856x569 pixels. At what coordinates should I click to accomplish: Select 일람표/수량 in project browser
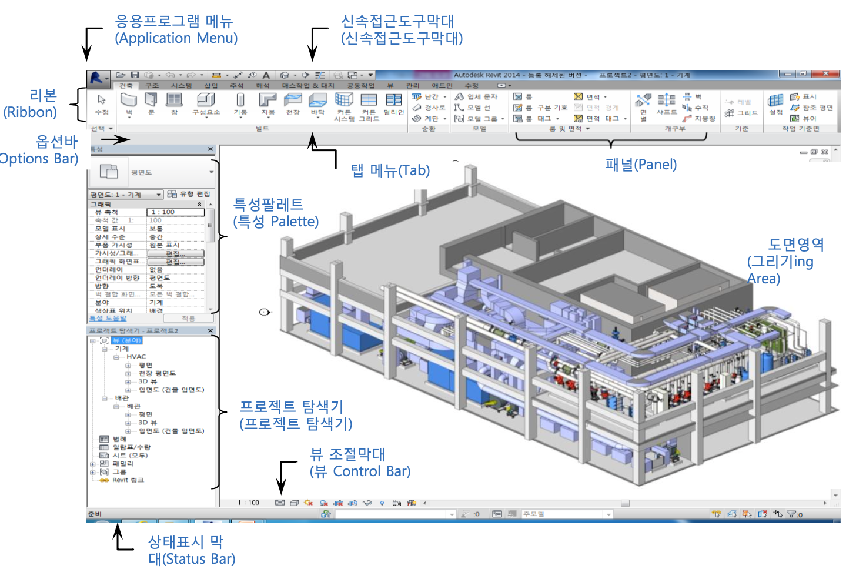(x=132, y=447)
